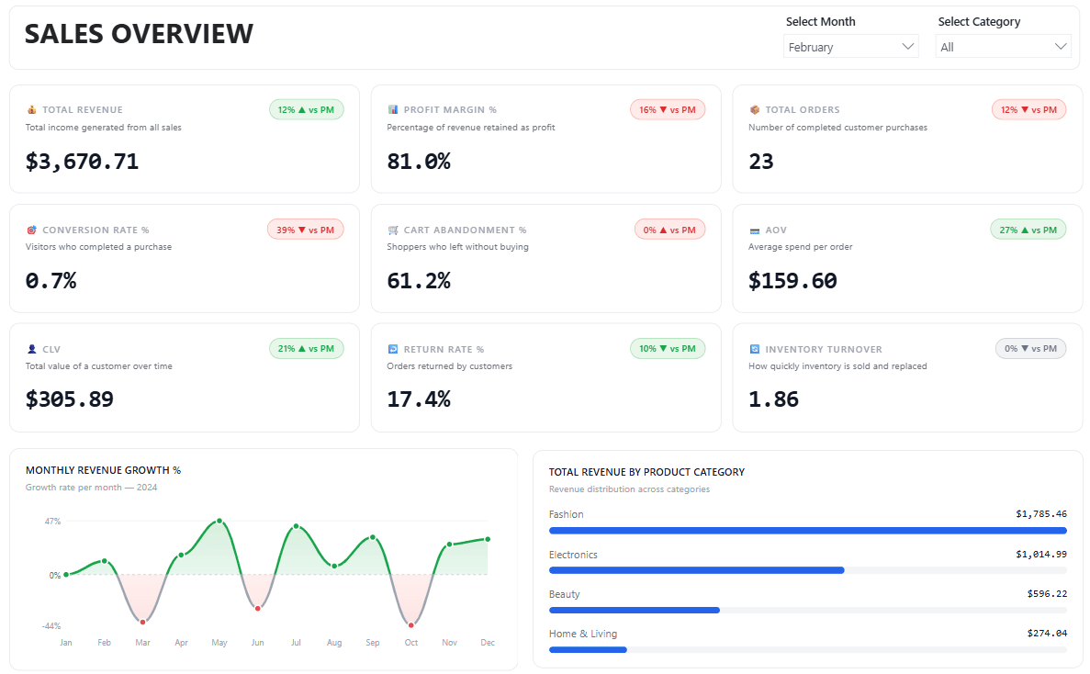The image size is (1090, 674).
Task: Click the May peak data point on the chart
Action: tap(219, 521)
